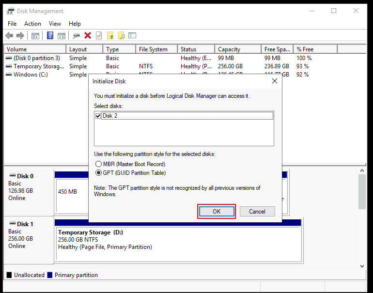
Task: Click the folder with green arrow icon
Action: click(110, 35)
